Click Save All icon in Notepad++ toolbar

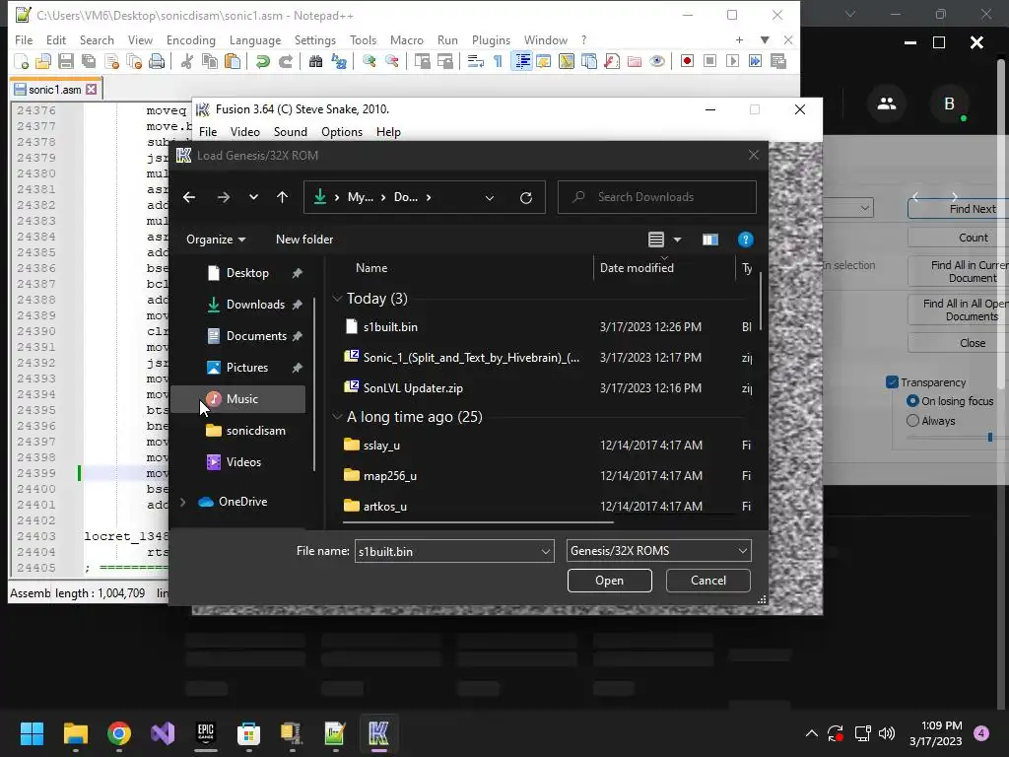click(x=88, y=61)
